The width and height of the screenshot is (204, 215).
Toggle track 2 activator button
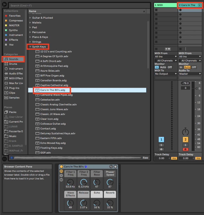185,140
